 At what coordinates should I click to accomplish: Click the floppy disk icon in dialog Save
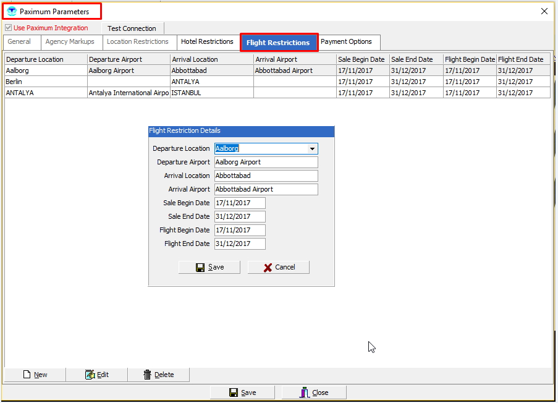tap(200, 268)
